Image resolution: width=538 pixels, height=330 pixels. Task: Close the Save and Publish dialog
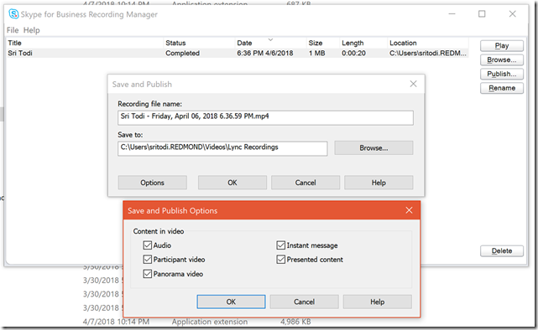click(413, 84)
